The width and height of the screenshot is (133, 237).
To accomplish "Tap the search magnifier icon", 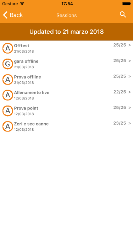I will click(x=123, y=15).
